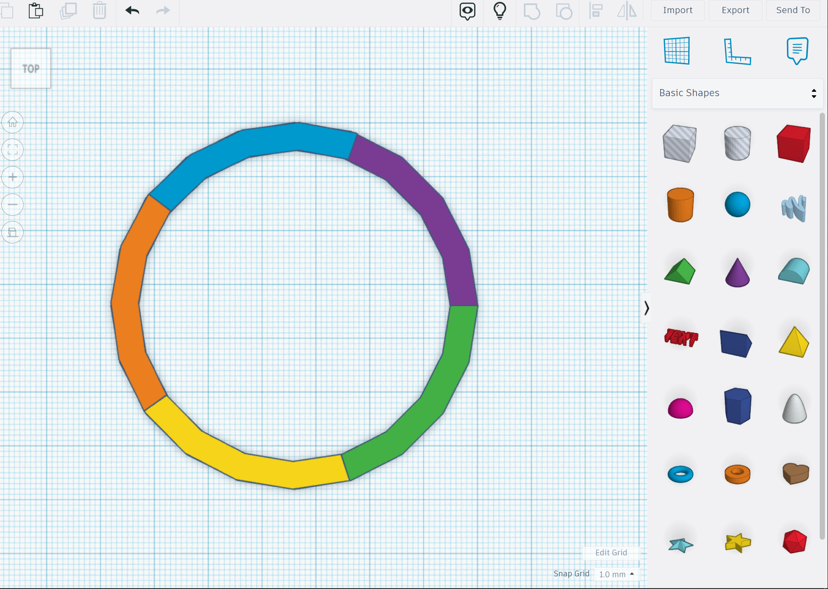828x589 pixels.
Task: Click the Send To button
Action: tap(793, 10)
